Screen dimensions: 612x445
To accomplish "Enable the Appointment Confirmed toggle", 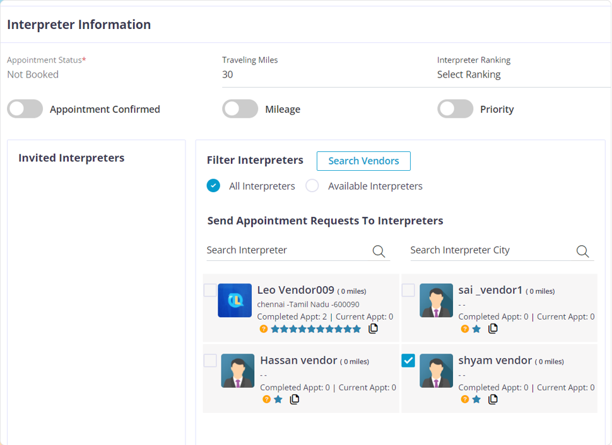I will pos(25,109).
